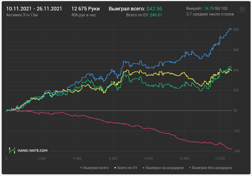Click the 'Всего по EV:' header label
252x176 pixels.
(x=138, y=15)
